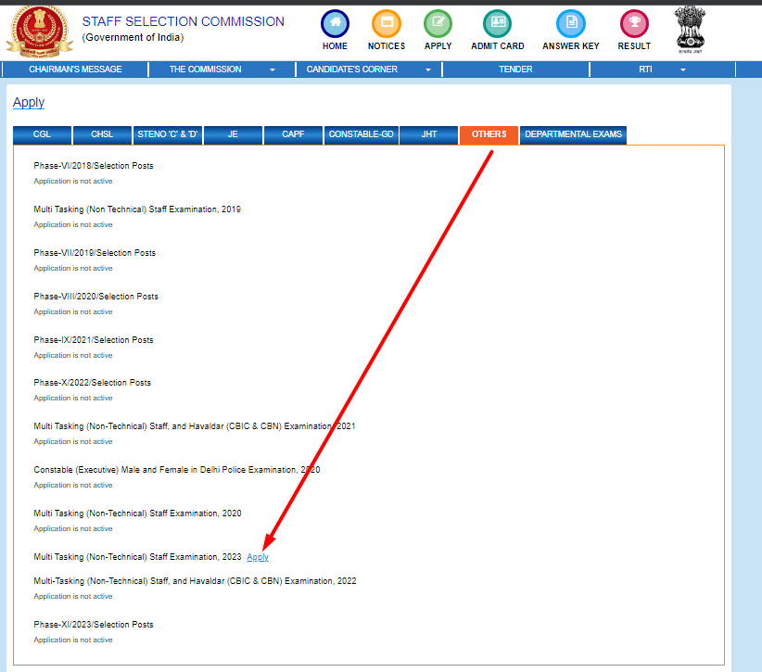762x672 pixels.
Task: Open The Commission menu
Action: [206, 70]
